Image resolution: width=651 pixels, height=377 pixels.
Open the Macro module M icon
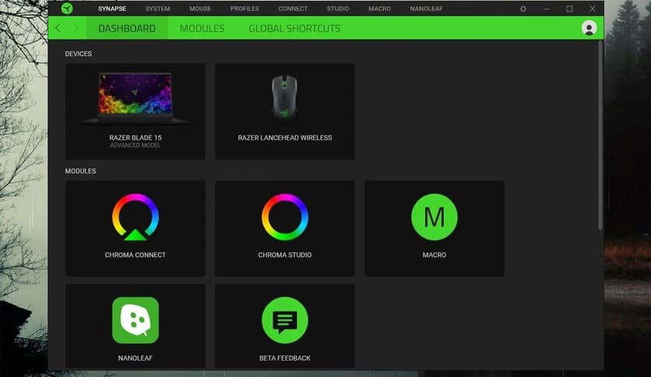click(x=435, y=217)
